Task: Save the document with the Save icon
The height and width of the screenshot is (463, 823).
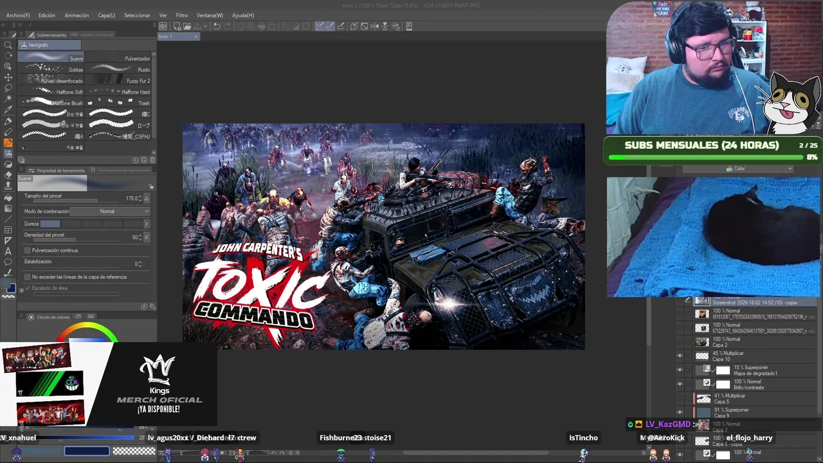Action: click(x=197, y=26)
